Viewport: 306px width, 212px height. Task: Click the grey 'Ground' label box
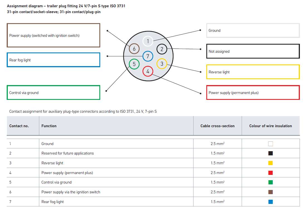pos(253,30)
